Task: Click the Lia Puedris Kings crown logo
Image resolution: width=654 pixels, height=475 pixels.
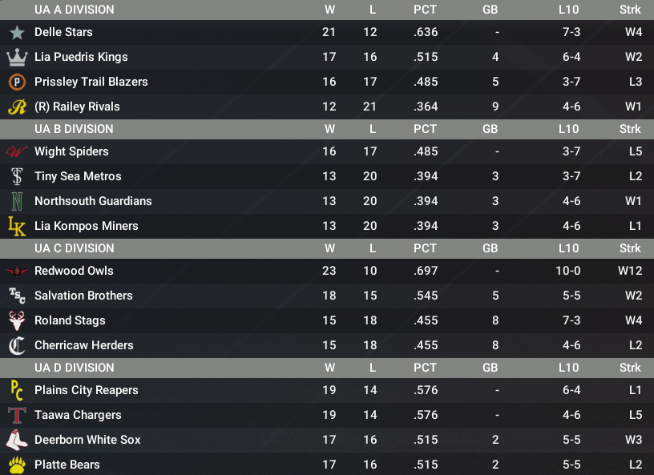Action: click(17, 57)
